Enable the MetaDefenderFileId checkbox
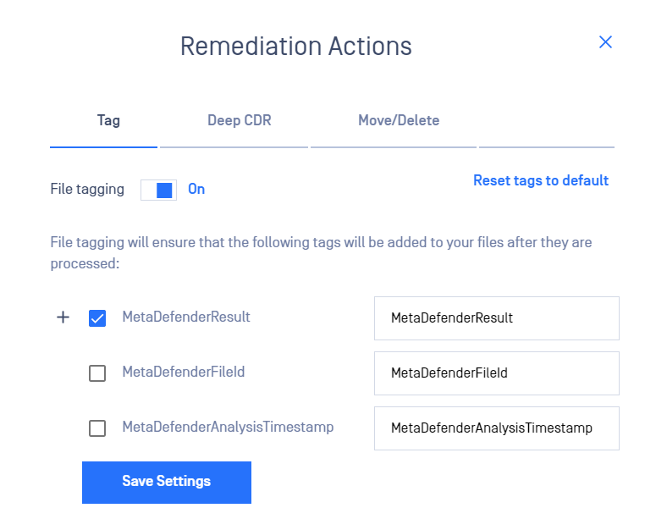This screenshot has height=530, width=645. [x=97, y=373]
